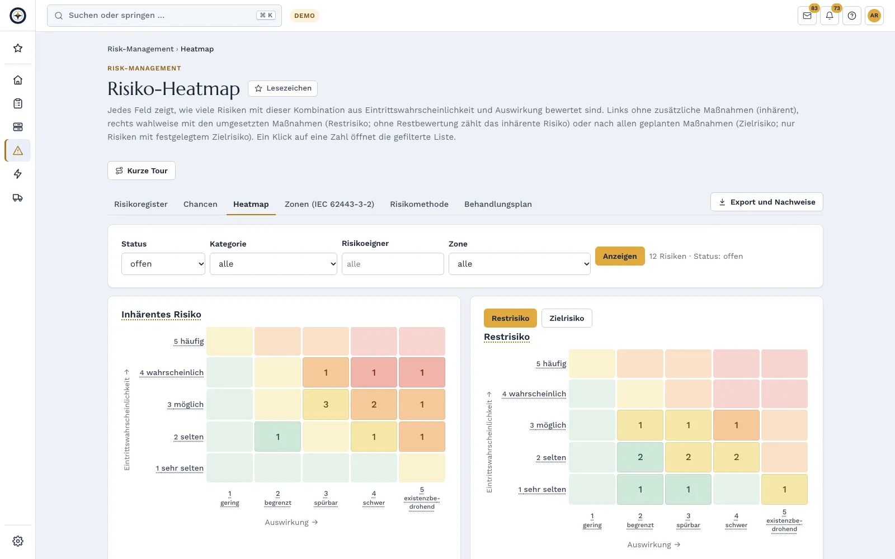Open the Zone dropdown
The width and height of the screenshot is (895, 559).
coord(520,264)
